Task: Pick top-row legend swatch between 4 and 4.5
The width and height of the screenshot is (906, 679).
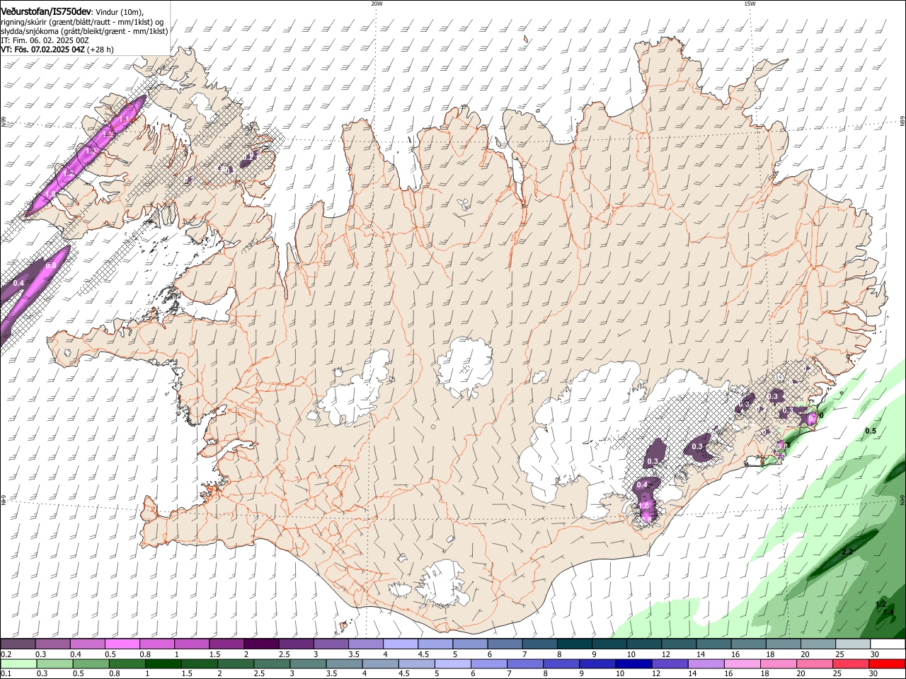Action: 399,644
